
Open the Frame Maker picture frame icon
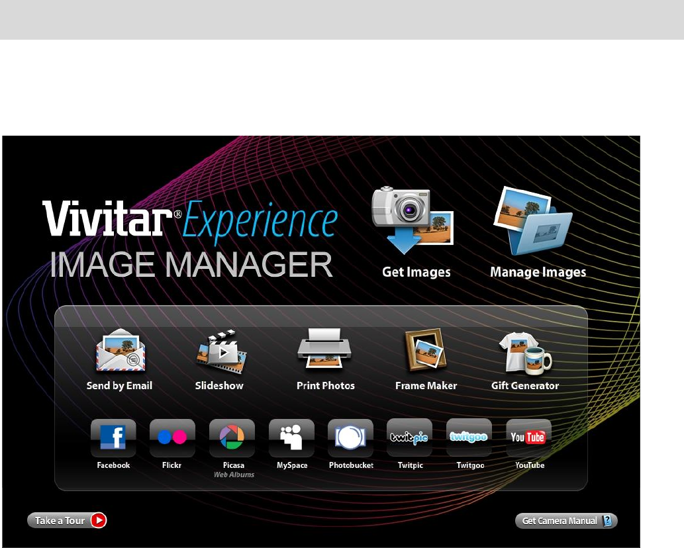coord(426,351)
